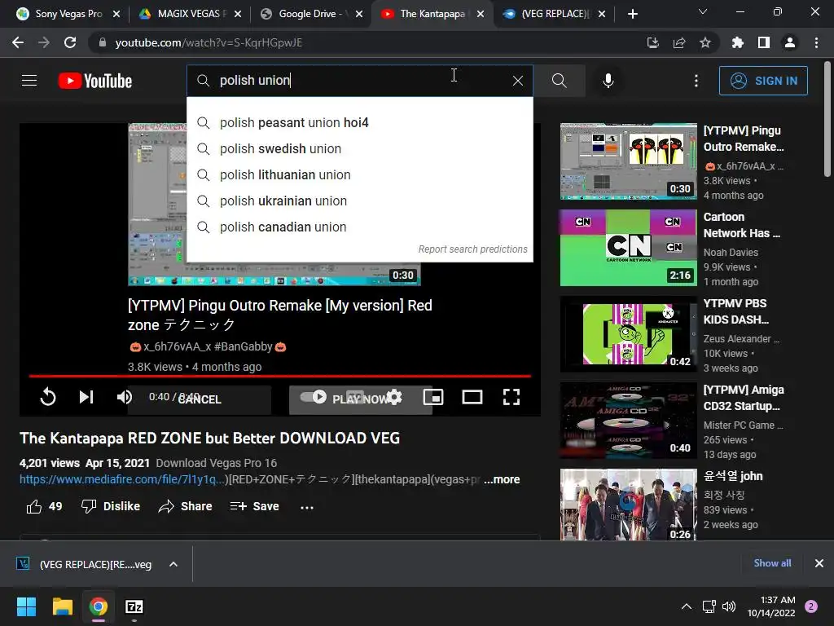Open the Windows Start menu
The height and width of the screenshot is (626, 834).
click(26, 606)
